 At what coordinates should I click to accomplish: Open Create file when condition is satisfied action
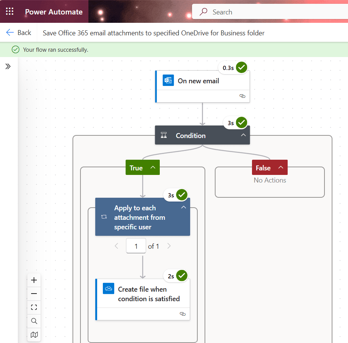pyautogui.click(x=148, y=294)
